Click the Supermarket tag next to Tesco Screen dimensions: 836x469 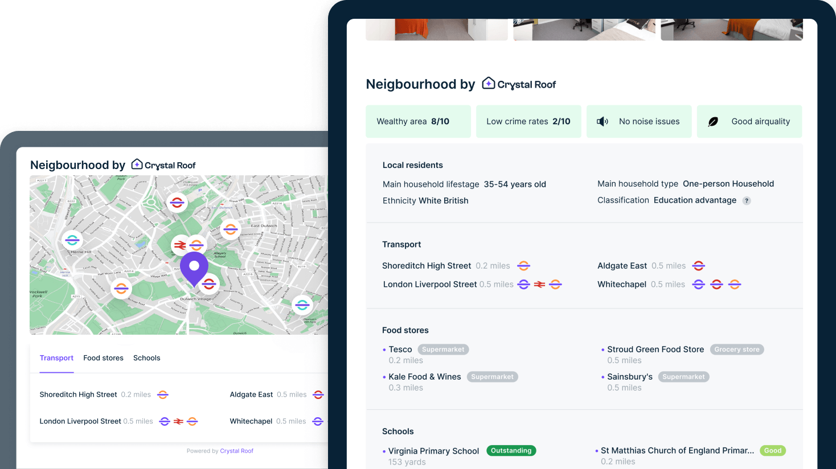(x=443, y=349)
